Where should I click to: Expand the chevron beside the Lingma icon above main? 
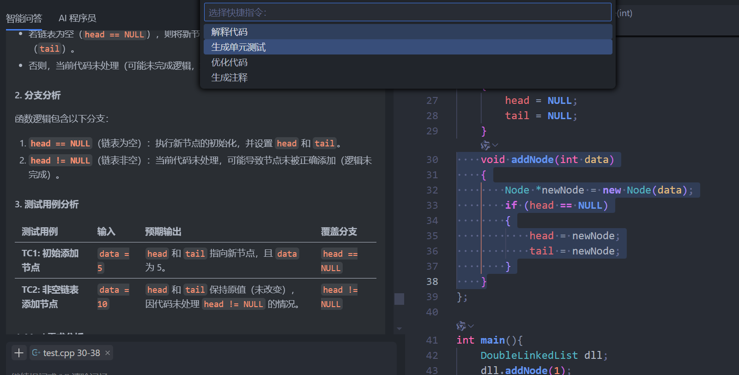(471, 326)
